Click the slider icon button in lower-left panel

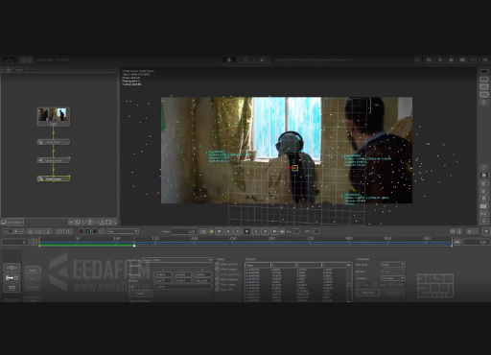[x=12, y=268]
